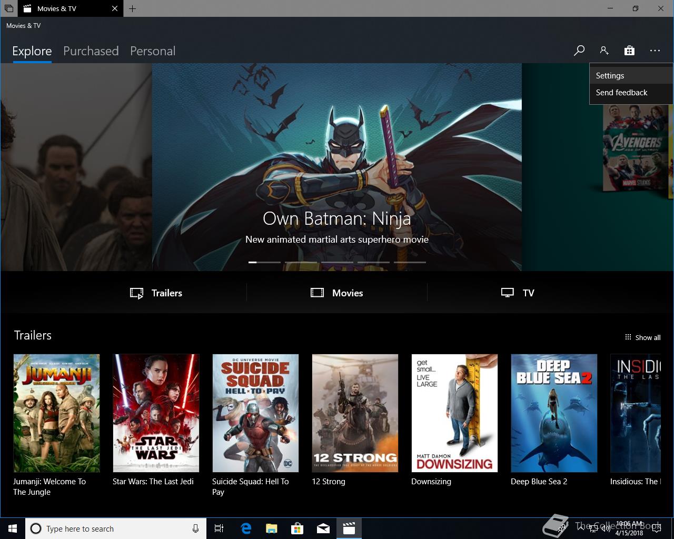Open File Explorer from taskbar

(272, 528)
